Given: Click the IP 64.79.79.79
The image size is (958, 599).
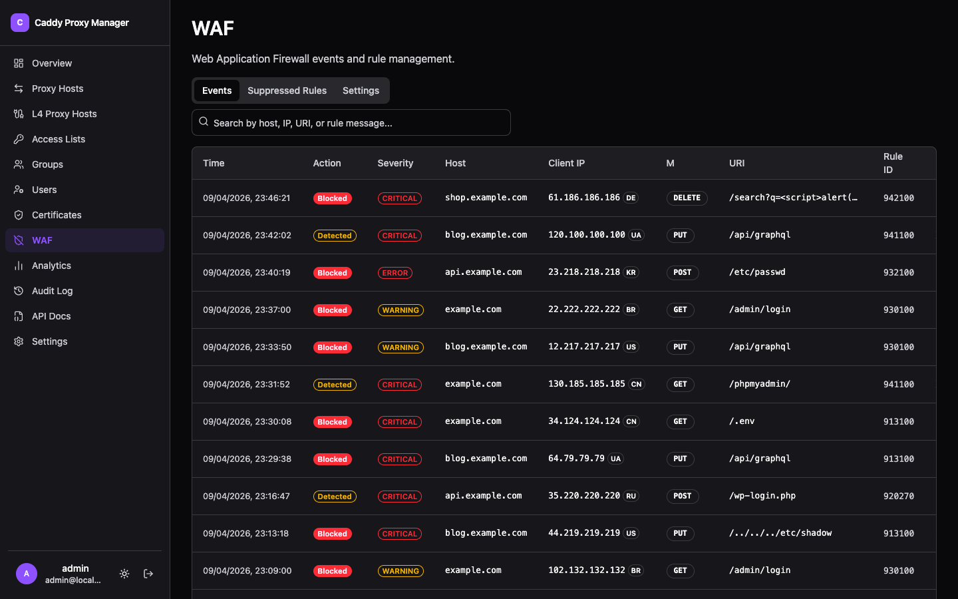Looking at the screenshot, I should click(576, 459).
